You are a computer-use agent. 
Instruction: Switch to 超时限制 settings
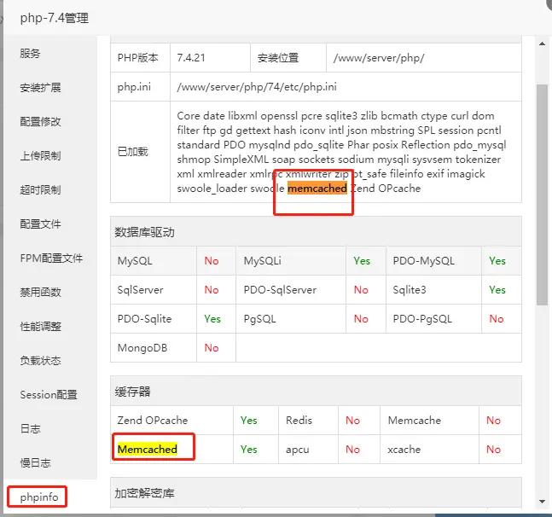(x=40, y=189)
